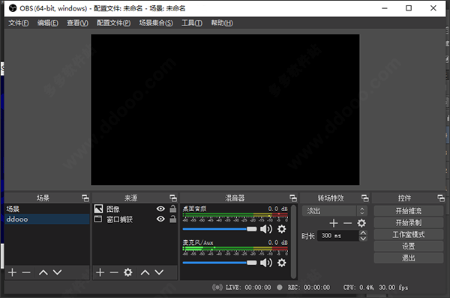Open 设置 from controls panel

(x=409, y=246)
